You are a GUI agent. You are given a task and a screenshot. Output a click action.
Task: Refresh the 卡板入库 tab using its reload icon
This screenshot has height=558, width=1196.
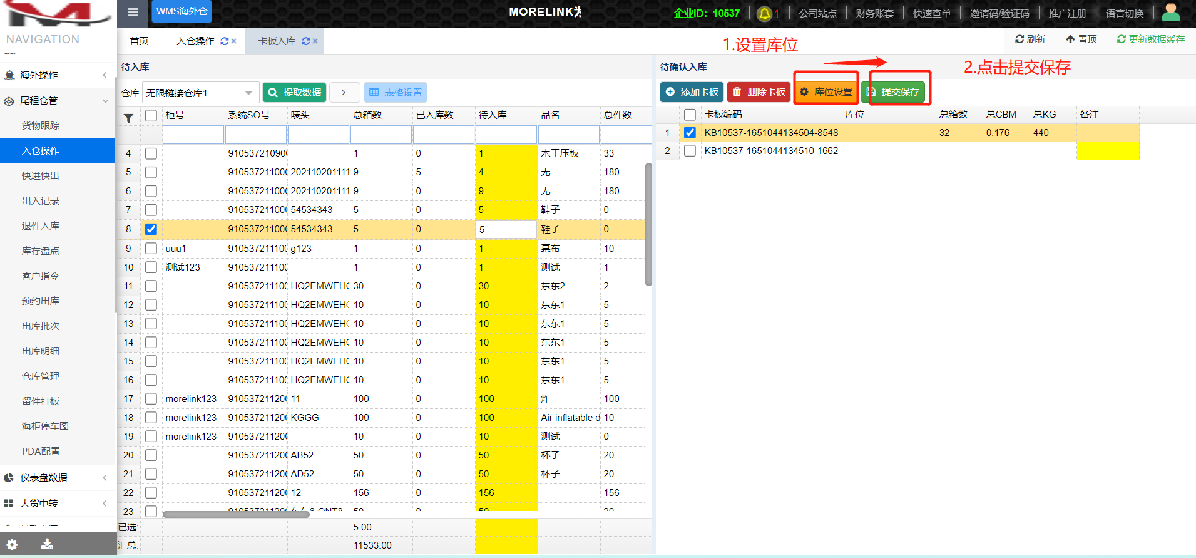305,41
